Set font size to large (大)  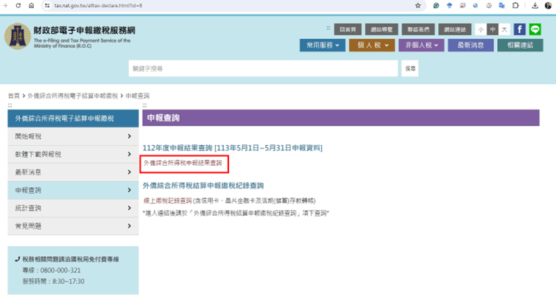pos(504,29)
